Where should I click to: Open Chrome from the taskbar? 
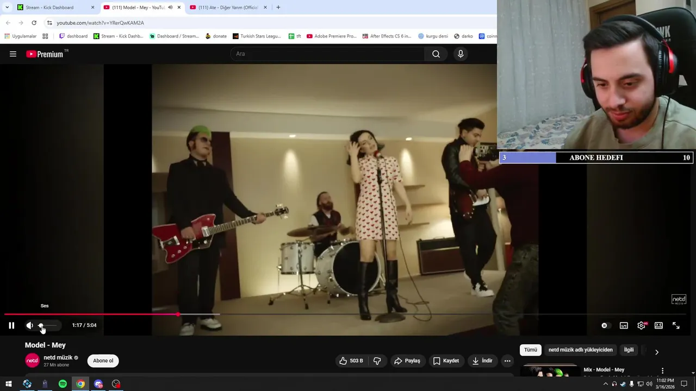click(80, 384)
